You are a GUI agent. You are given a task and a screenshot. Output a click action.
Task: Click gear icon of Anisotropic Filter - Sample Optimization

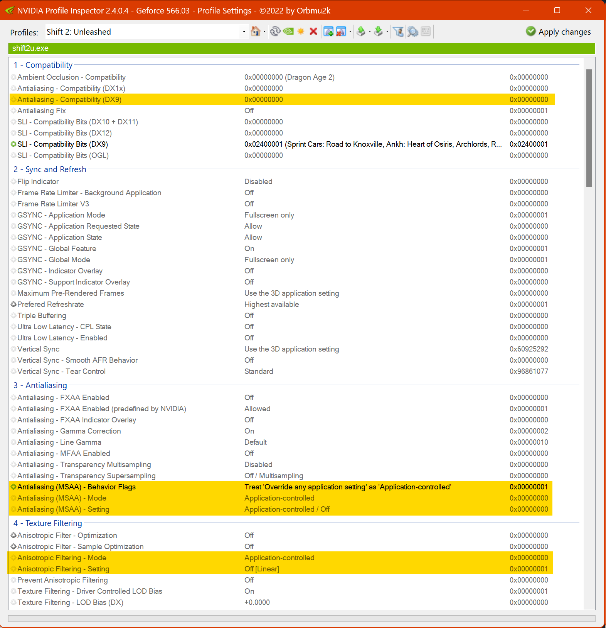13,546
